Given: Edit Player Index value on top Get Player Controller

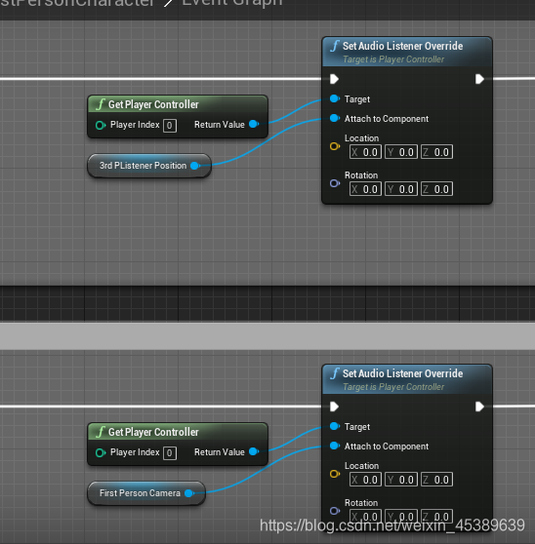Looking at the screenshot, I should point(170,125).
